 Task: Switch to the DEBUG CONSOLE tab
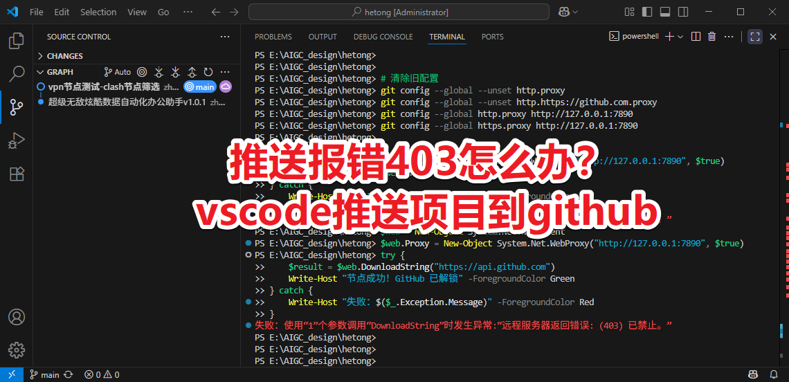tap(383, 37)
